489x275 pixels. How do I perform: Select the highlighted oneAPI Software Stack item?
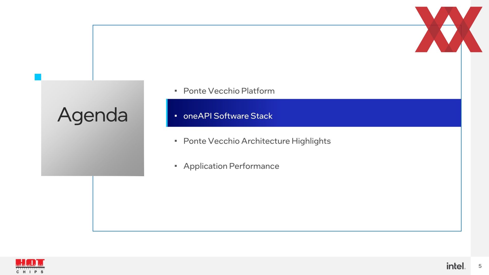click(314, 113)
